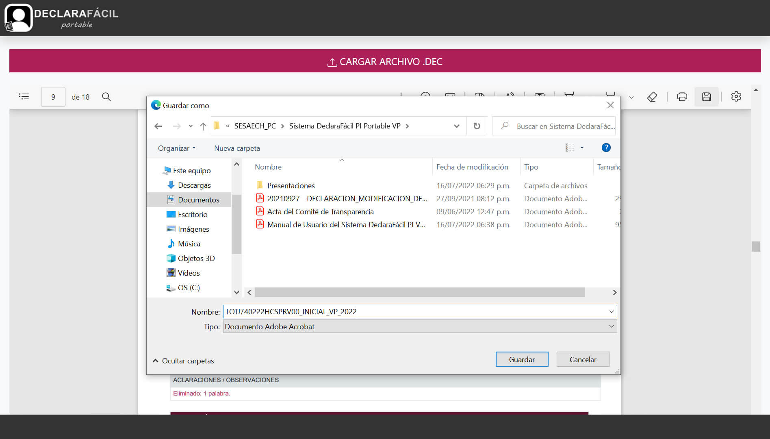Click Nueva carpeta
Screen dimensions: 770x439
[x=237, y=148]
